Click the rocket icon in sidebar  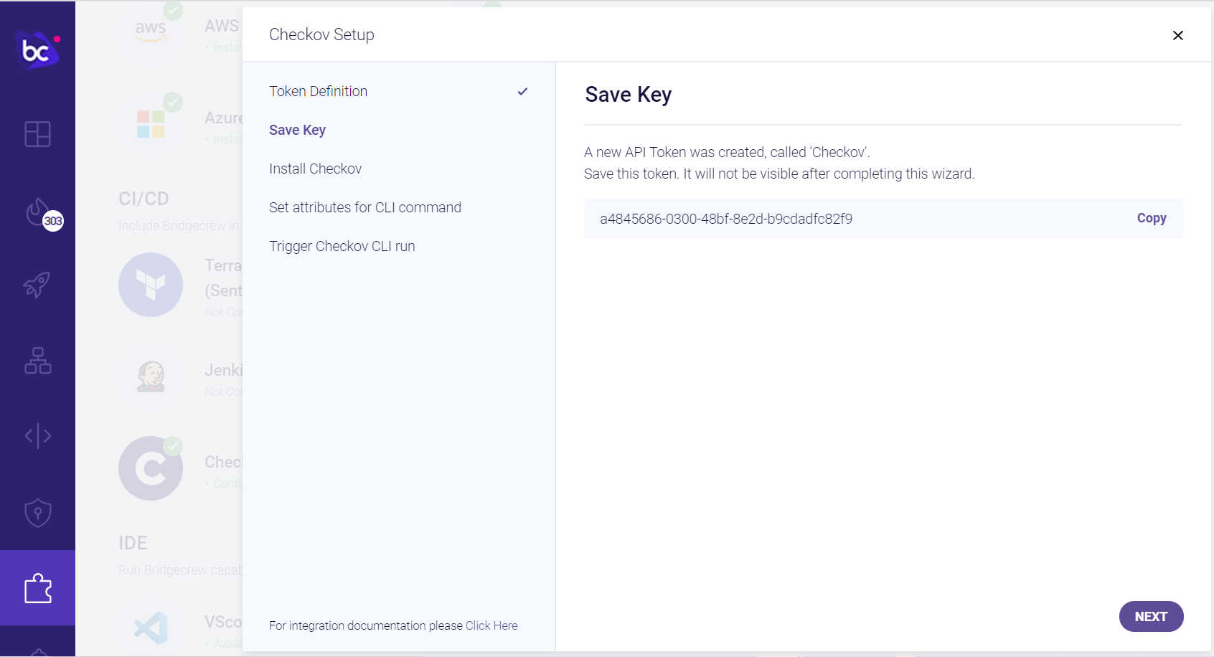click(x=37, y=285)
